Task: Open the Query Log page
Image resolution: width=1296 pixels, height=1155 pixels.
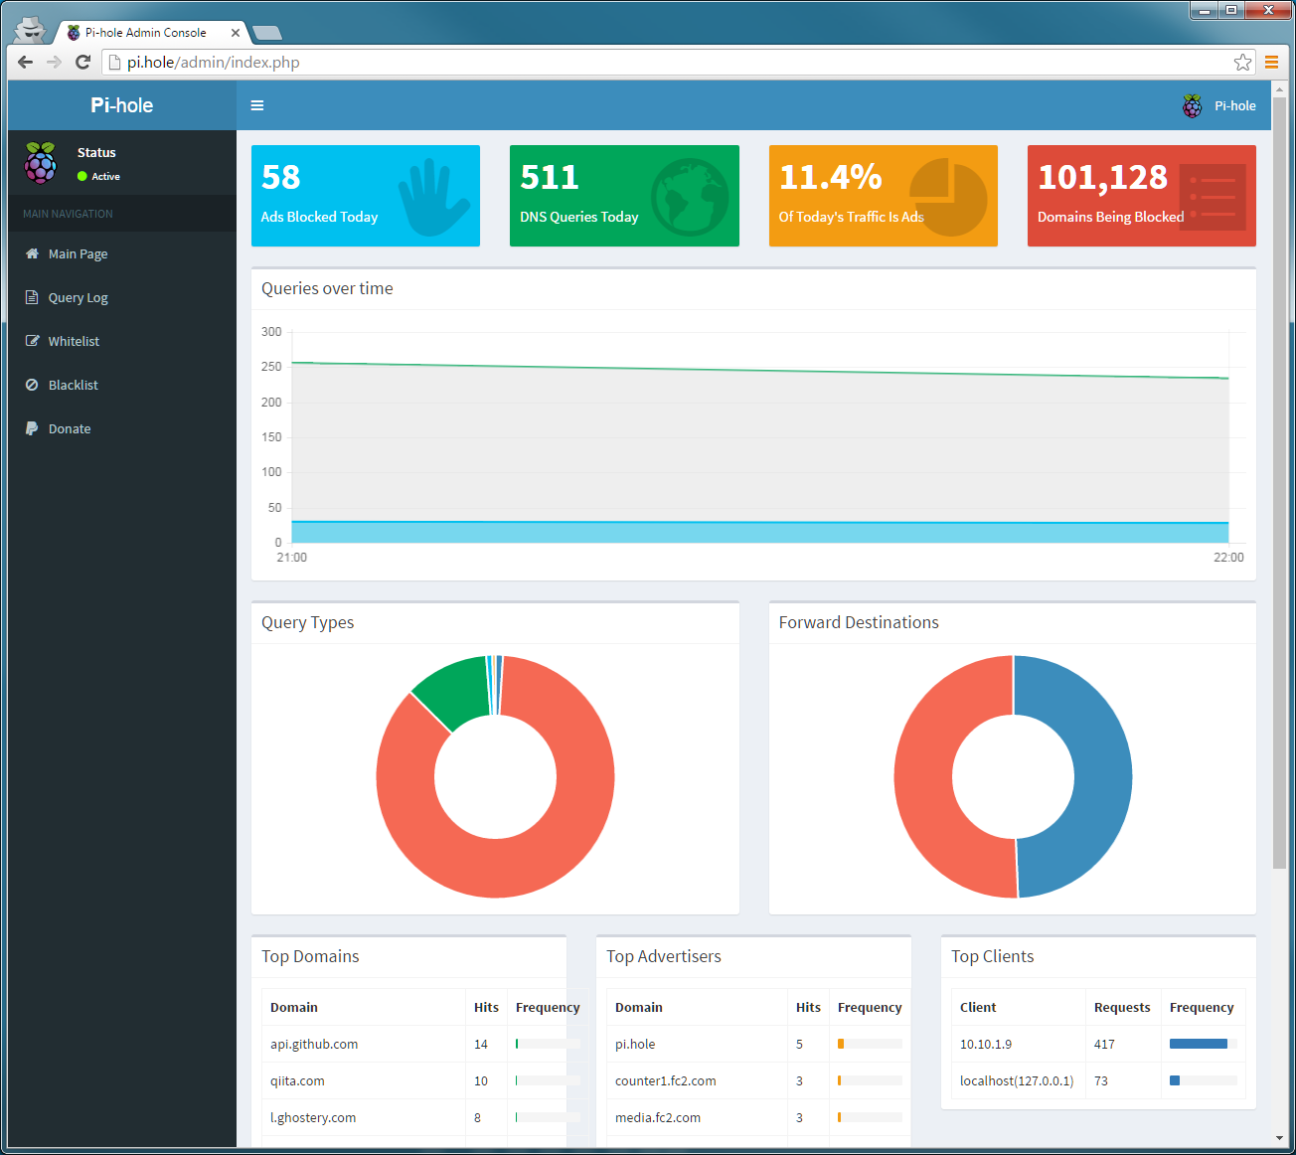Action: coord(122,297)
